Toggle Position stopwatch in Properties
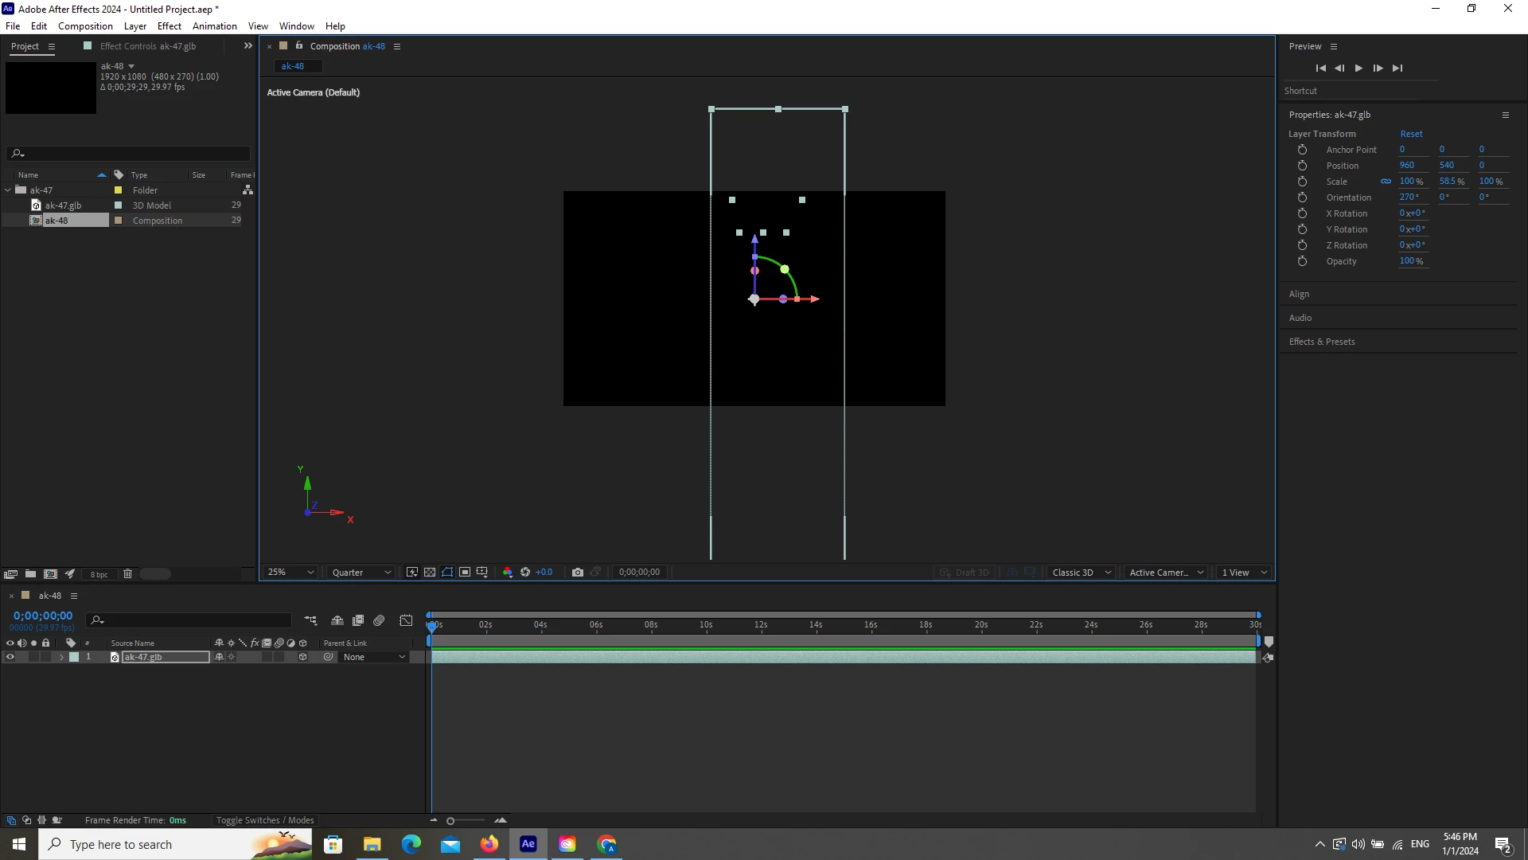The width and height of the screenshot is (1528, 860). click(1302, 166)
